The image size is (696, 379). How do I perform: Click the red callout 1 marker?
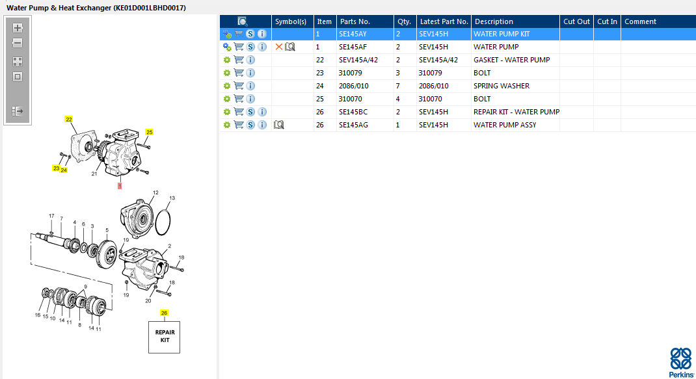(120, 186)
